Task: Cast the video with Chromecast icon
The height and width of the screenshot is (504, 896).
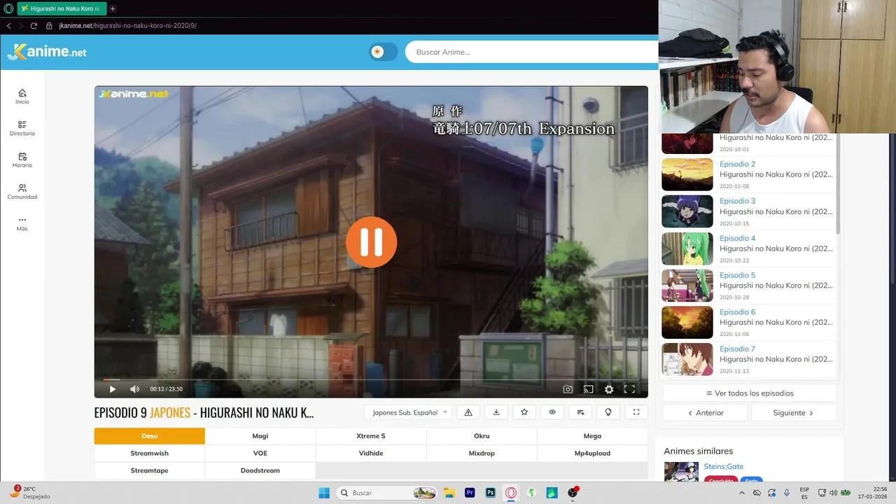Action: click(x=588, y=389)
